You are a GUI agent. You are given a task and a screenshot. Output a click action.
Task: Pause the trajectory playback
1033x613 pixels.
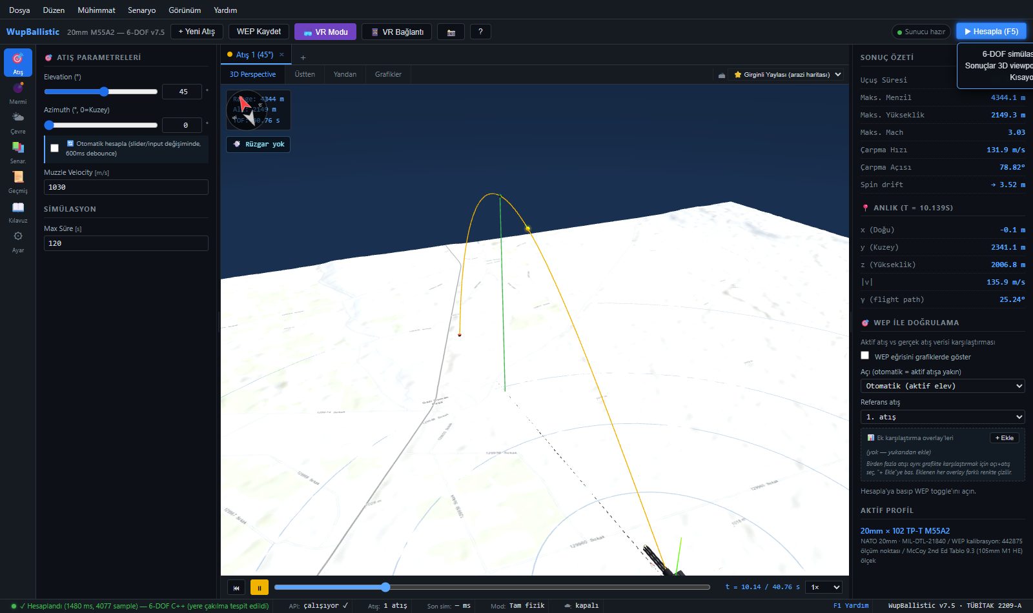click(260, 587)
